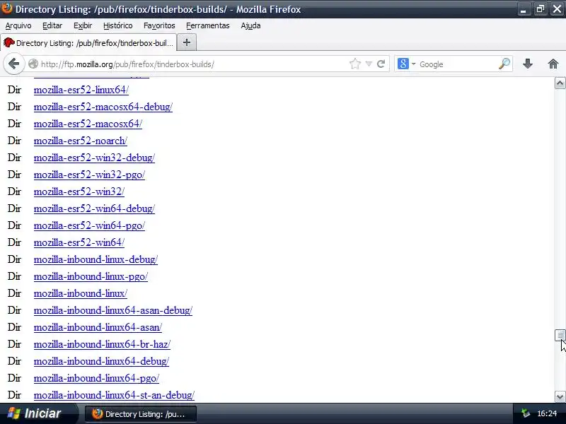Open the Ferramentas menu
Image resolution: width=566 pixels, height=424 pixels.
click(x=207, y=25)
